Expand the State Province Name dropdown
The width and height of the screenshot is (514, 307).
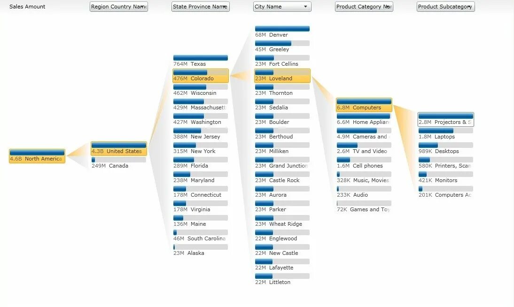[x=201, y=7]
